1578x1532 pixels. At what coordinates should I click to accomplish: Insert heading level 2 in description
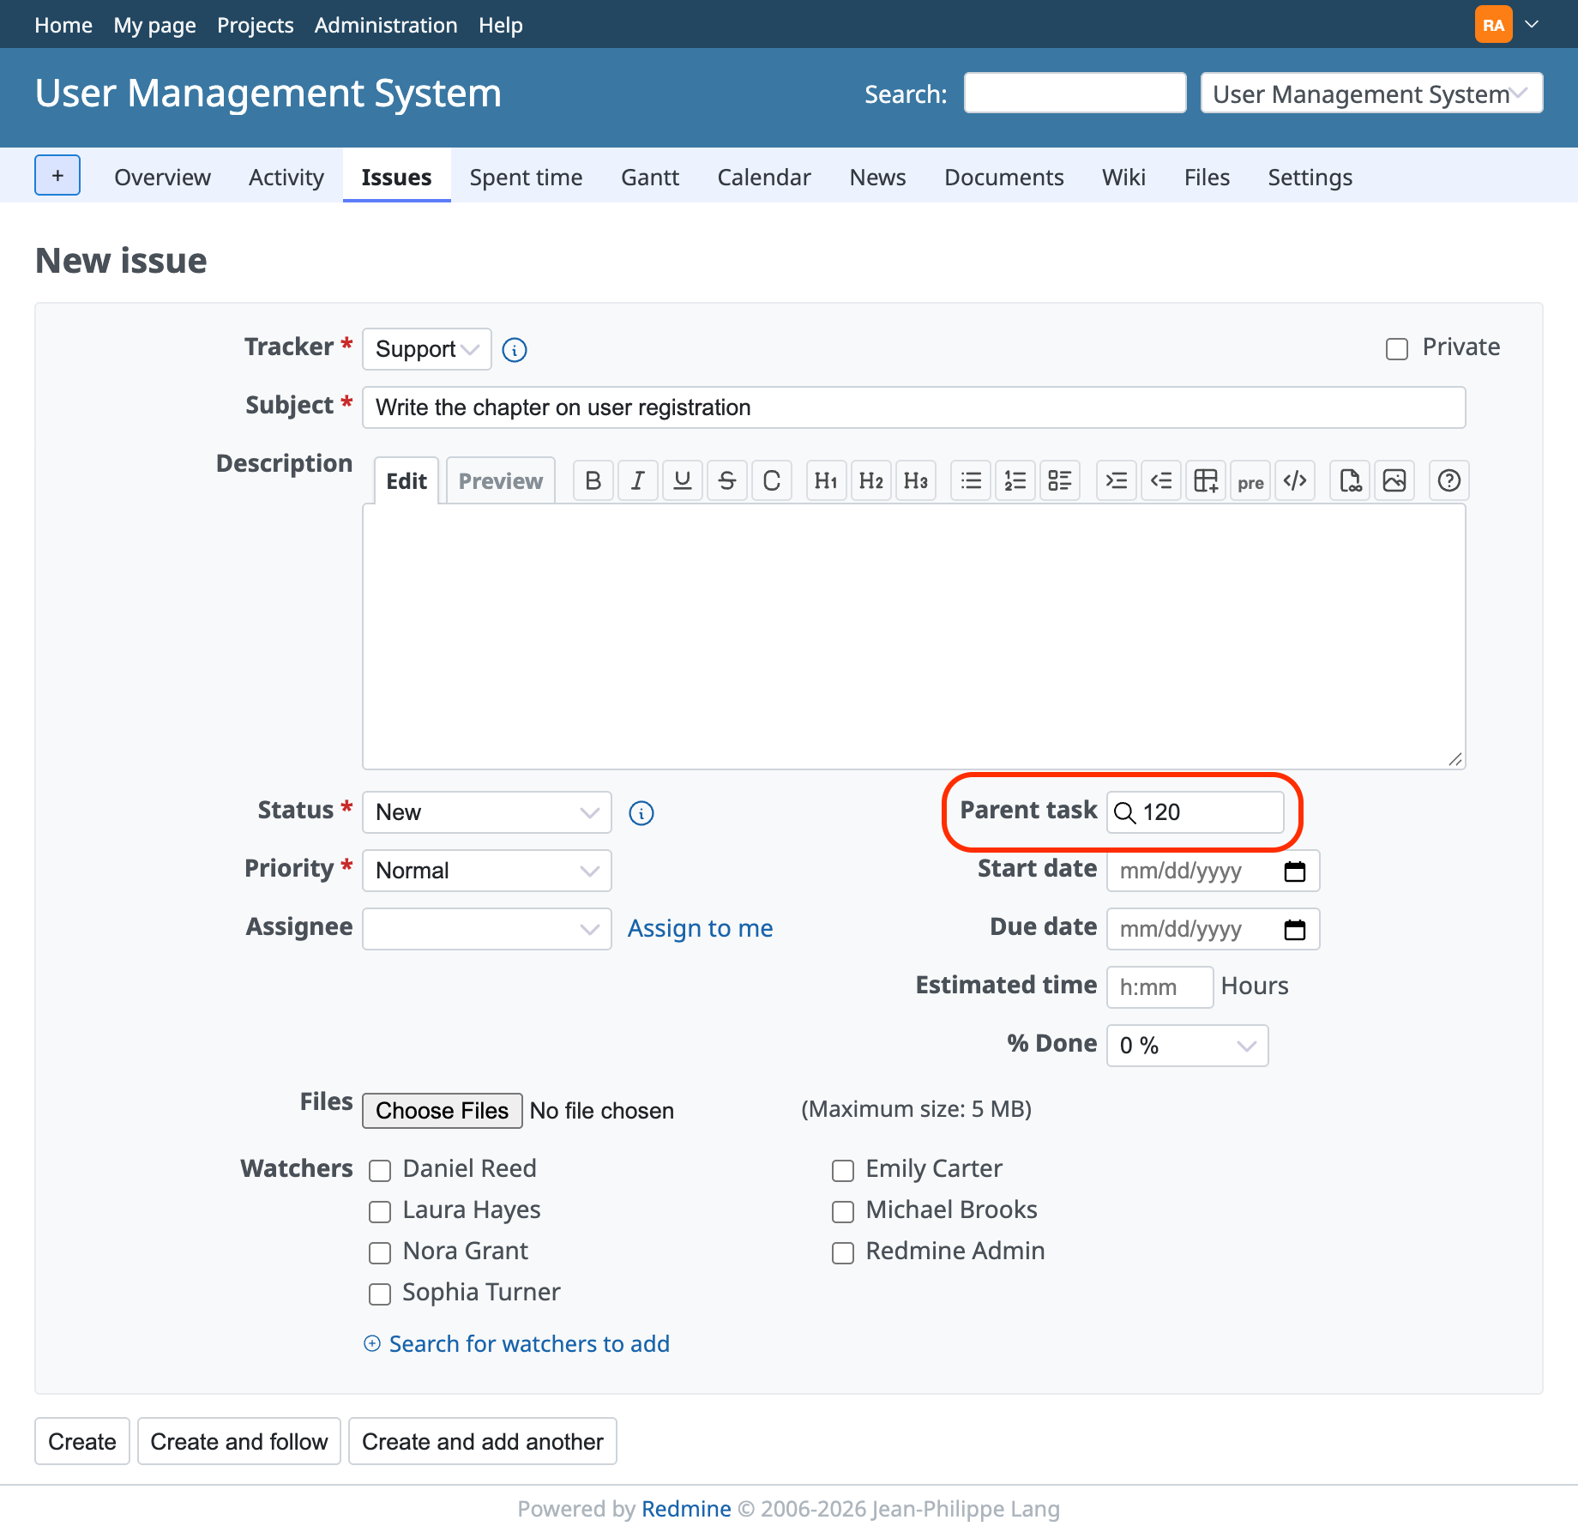(x=870, y=480)
